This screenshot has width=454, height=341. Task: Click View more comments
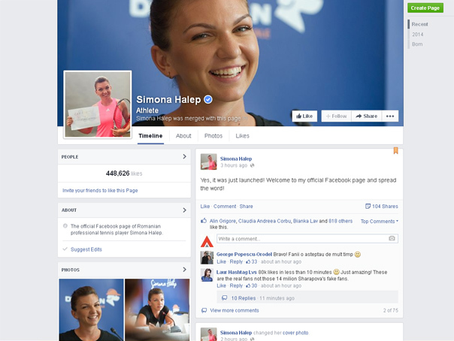235,310
